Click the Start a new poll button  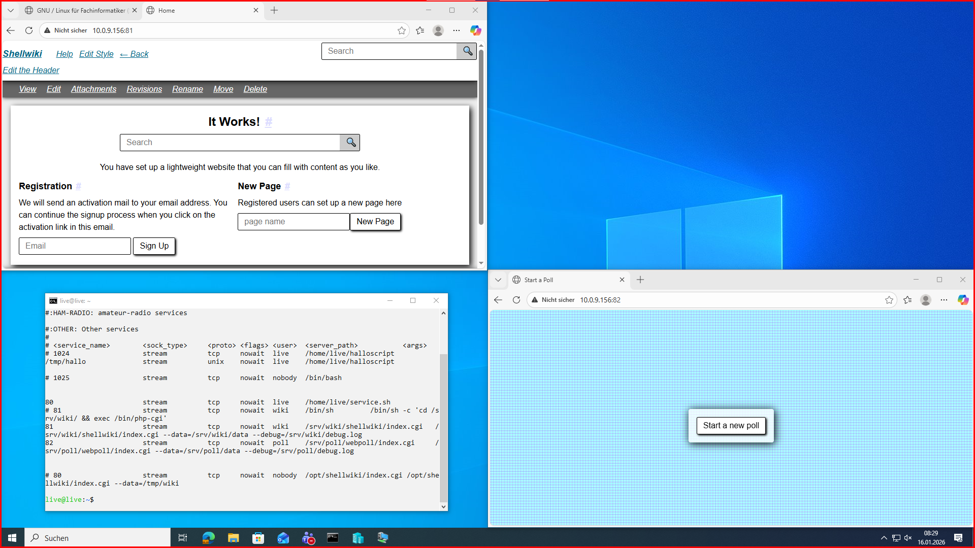[731, 426]
